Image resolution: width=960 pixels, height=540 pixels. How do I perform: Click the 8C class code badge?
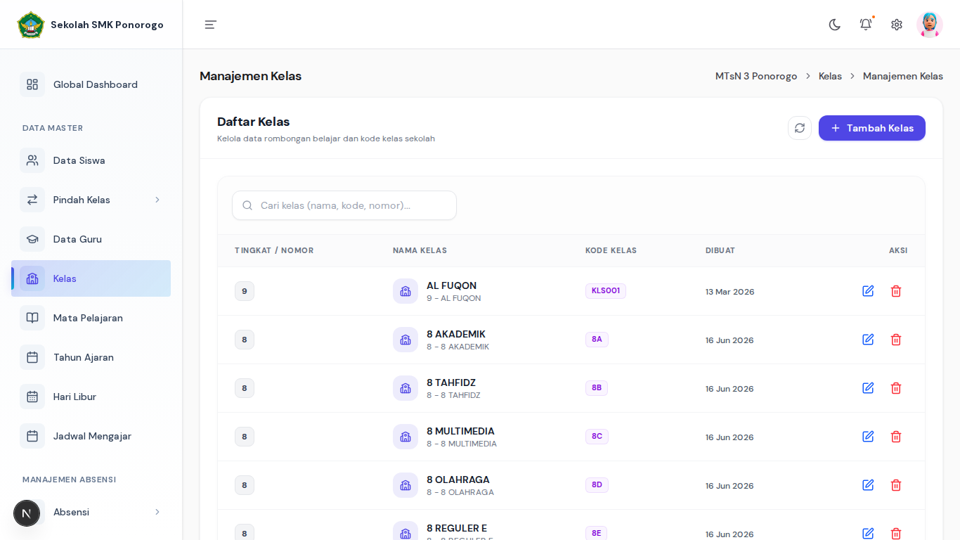coord(597,437)
